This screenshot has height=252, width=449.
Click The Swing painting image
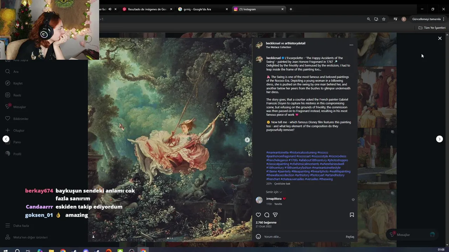[170, 140]
